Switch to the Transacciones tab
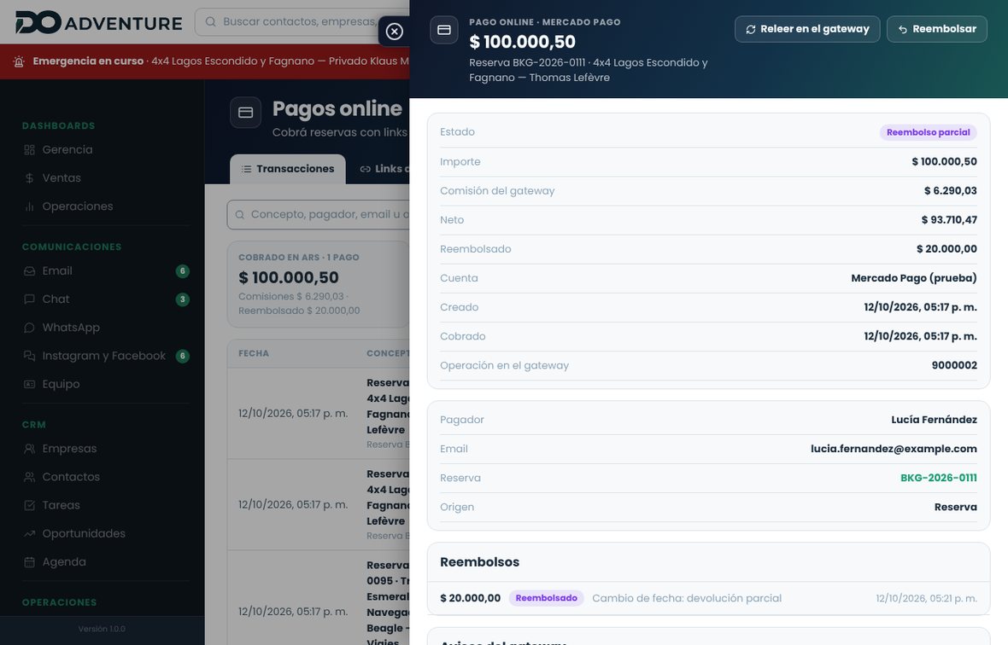The image size is (1008, 645). click(288, 169)
